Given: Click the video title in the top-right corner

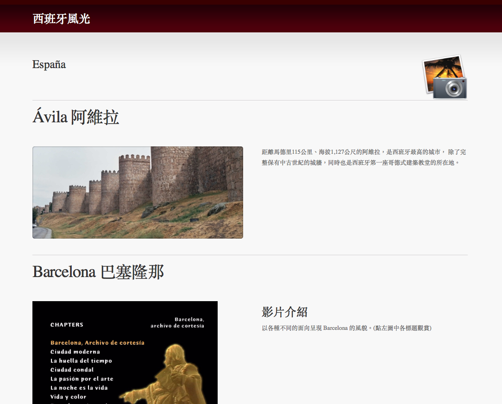Looking at the screenshot, I should [x=177, y=322].
